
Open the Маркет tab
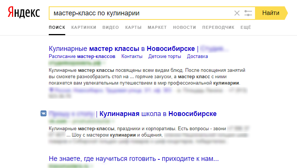[157, 27]
